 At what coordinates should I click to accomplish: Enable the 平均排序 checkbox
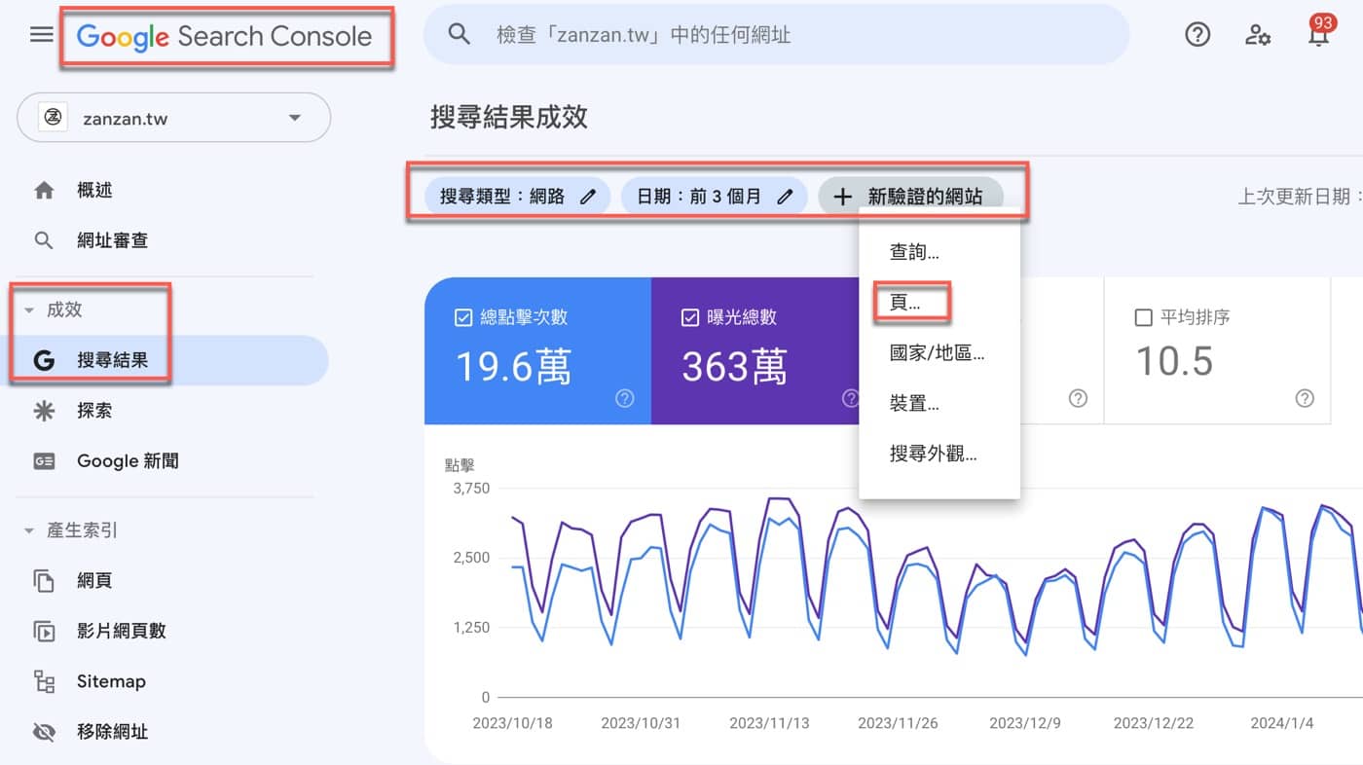1145,317
